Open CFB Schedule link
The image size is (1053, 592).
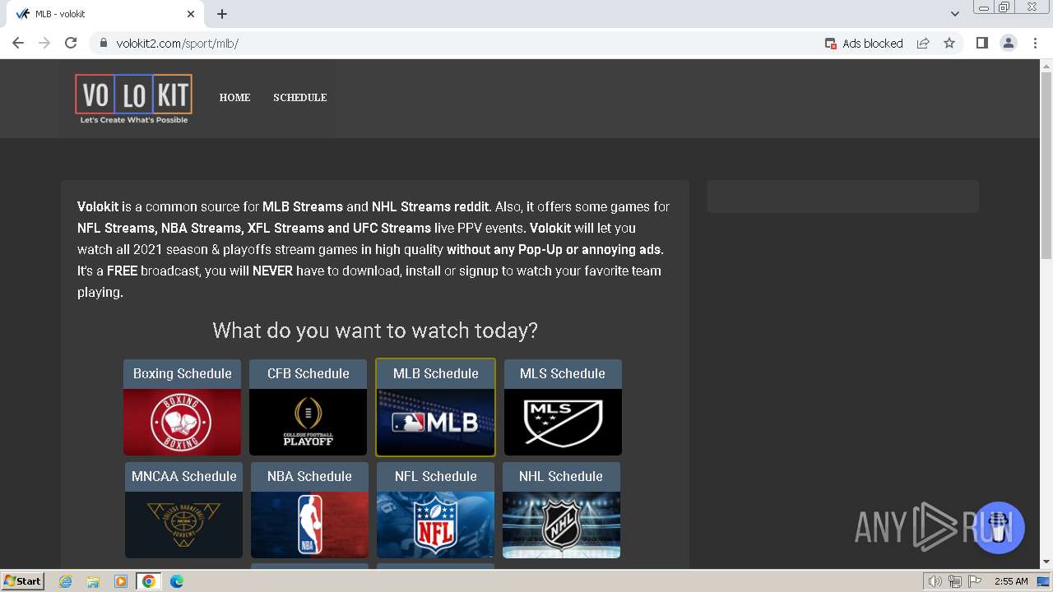coord(308,373)
